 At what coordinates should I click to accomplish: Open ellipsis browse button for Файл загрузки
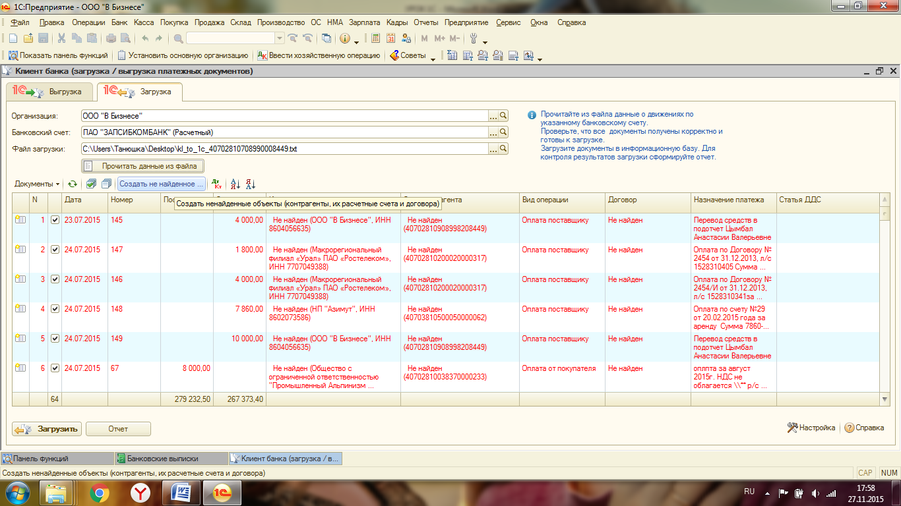(x=493, y=149)
